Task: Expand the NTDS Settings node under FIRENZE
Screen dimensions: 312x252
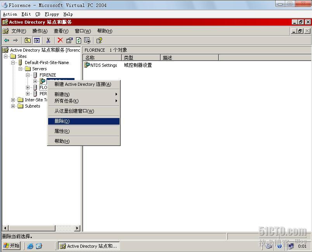Action: pos(35,81)
